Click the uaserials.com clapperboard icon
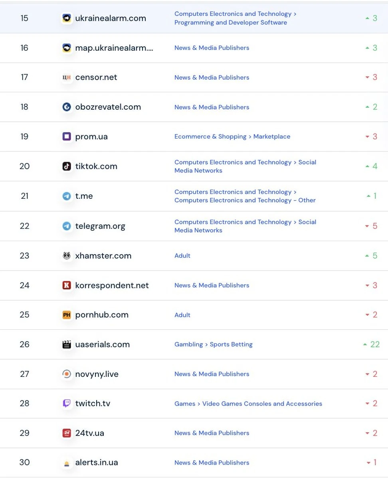Image resolution: width=388 pixels, height=479 pixels. pyautogui.click(x=67, y=344)
